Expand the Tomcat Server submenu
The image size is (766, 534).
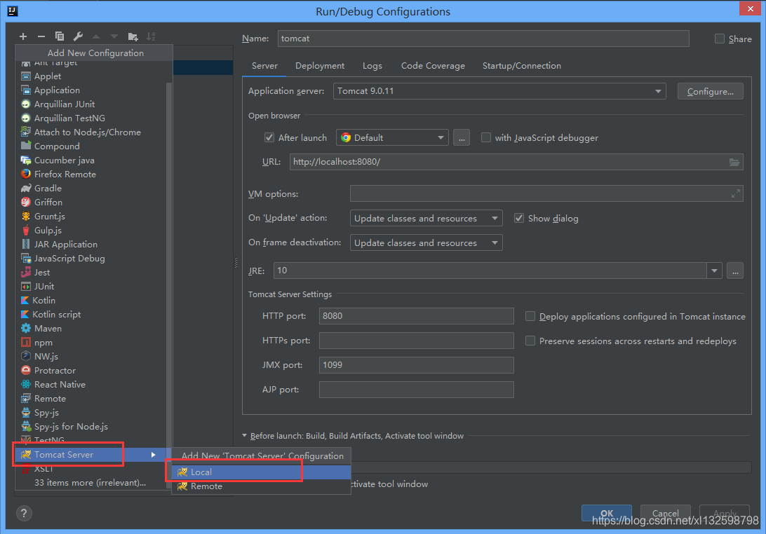point(93,454)
